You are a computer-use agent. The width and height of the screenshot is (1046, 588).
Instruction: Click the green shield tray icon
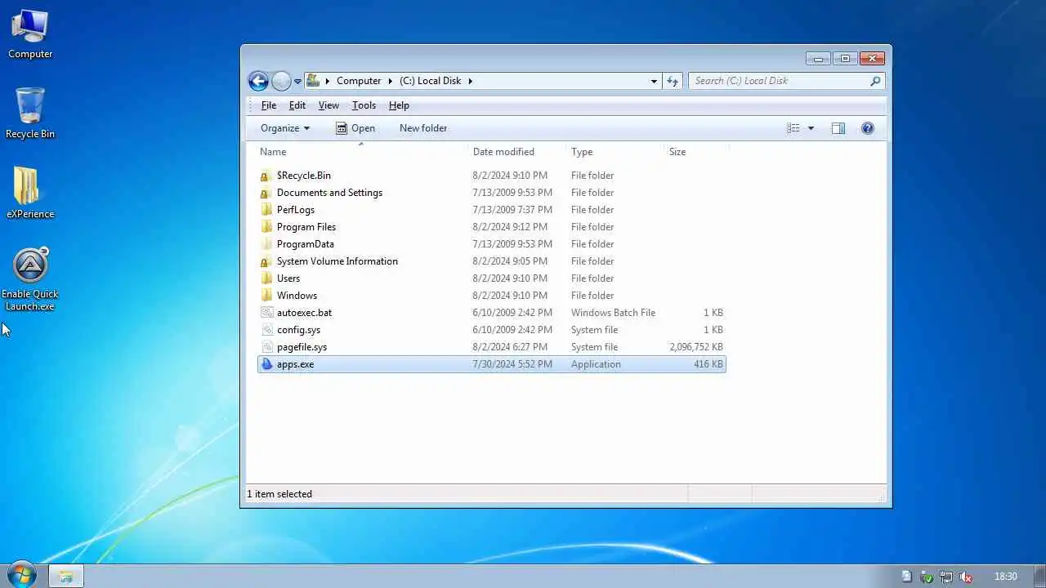(926, 577)
